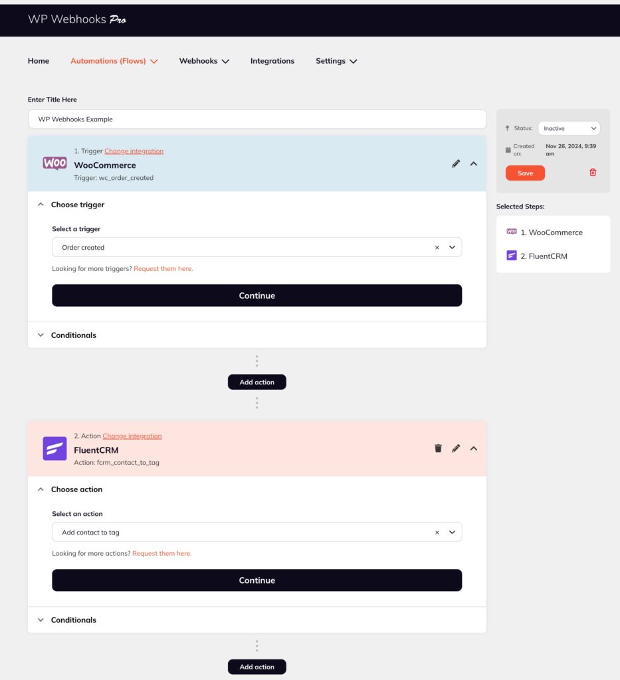620x680 pixels.
Task: Collapse the Choose trigger section
Action: click(41, 205)
